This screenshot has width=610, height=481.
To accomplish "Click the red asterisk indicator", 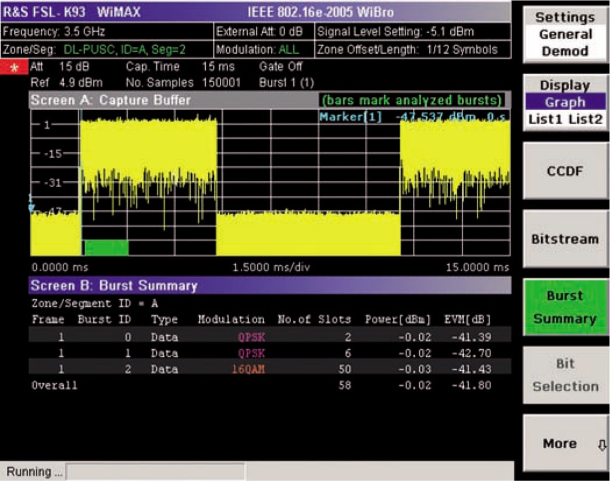I will (14, 68).
